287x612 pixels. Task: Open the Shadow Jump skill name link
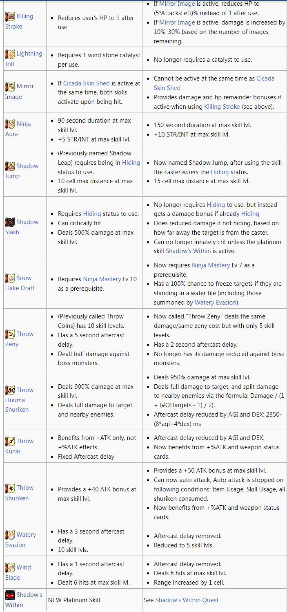[x=22, y=171]
